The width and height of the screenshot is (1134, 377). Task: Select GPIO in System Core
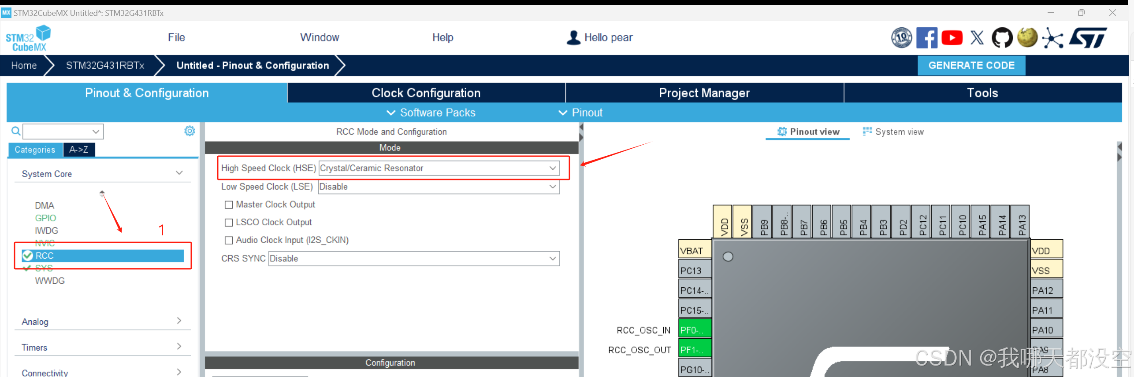click(x=45, y=218)
